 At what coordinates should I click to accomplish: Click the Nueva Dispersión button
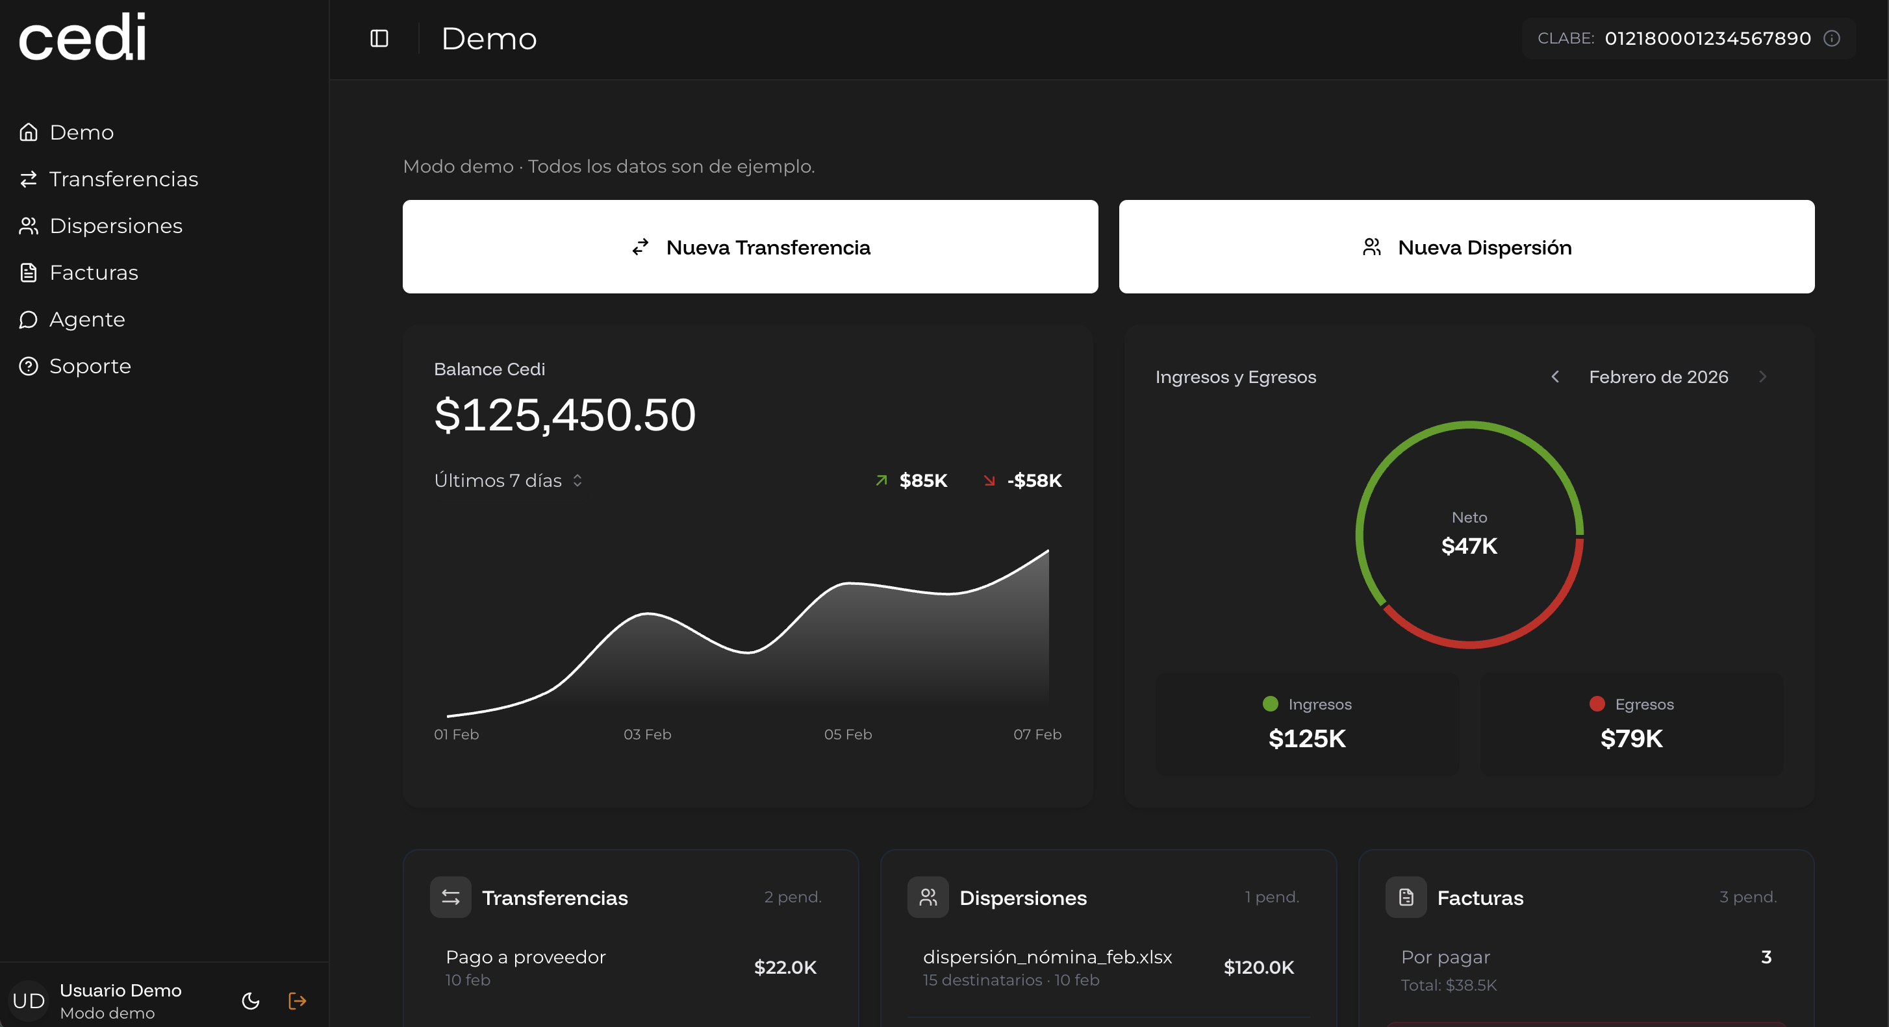[1466, 247]
